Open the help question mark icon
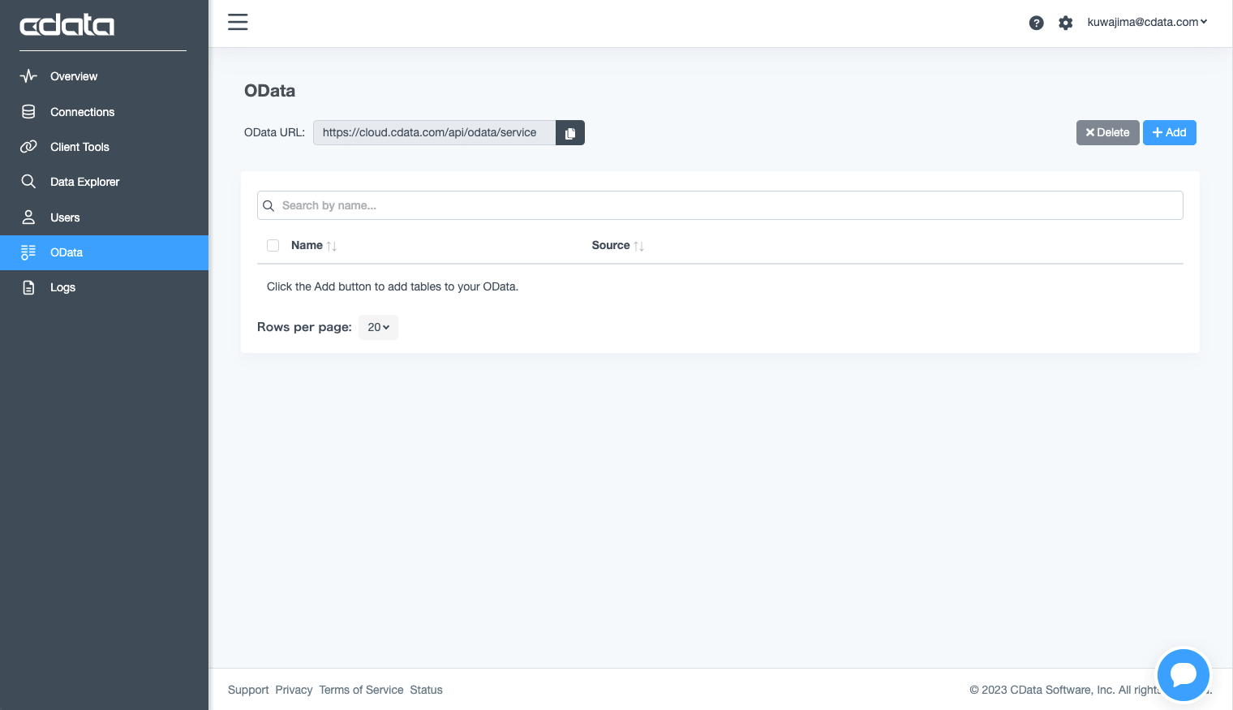The height and width of the screenshot is (710, 1233). 1036,23
